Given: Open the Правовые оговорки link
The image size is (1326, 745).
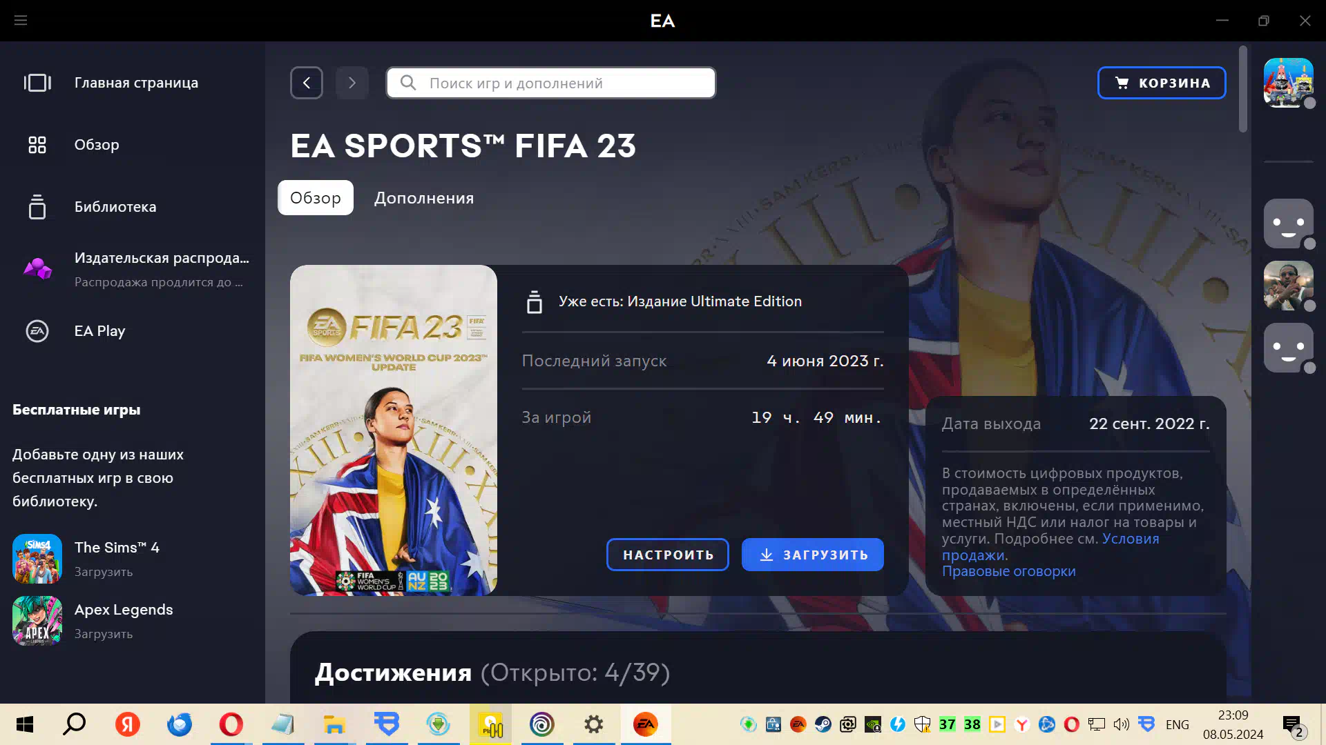Looking at the screenshot, I should (x=1009, y=571).
